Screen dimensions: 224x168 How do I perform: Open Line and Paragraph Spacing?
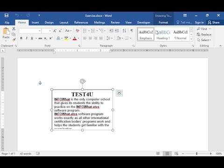108,38
